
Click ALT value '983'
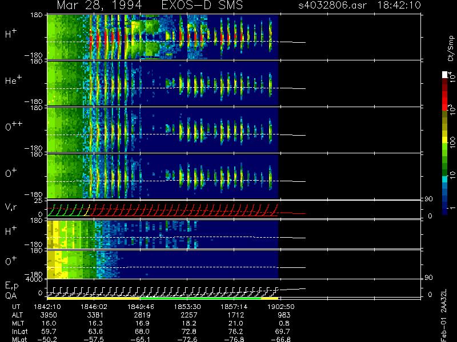pyautogui.click(x=284, y=315)
